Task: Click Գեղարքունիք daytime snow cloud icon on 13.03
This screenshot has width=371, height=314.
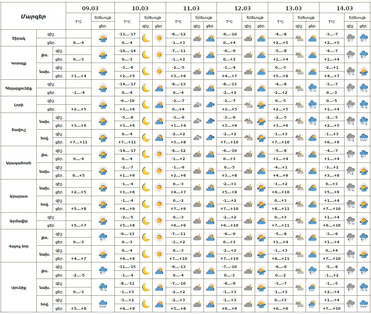Action: [x=312, y=88]
